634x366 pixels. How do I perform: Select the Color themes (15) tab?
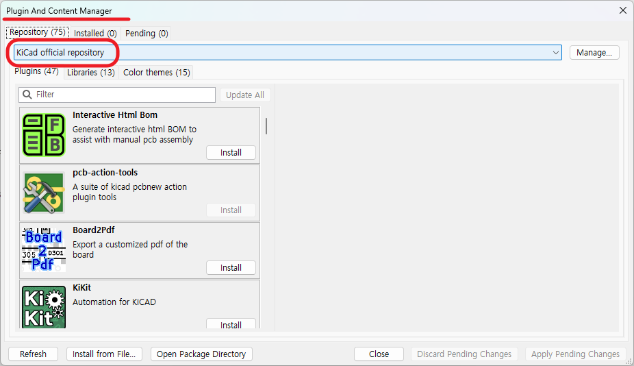pos(157,73)
